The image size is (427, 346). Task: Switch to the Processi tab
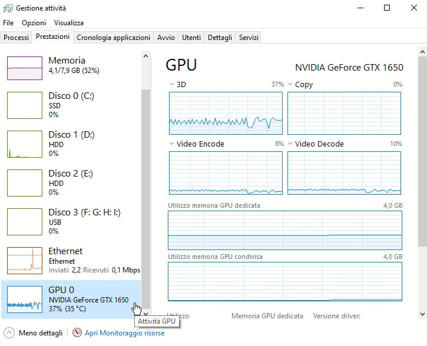[x=16, y=38]
